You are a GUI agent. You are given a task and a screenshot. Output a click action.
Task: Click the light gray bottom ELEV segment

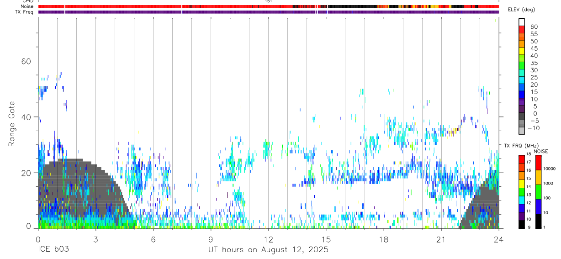click(522, 131)
